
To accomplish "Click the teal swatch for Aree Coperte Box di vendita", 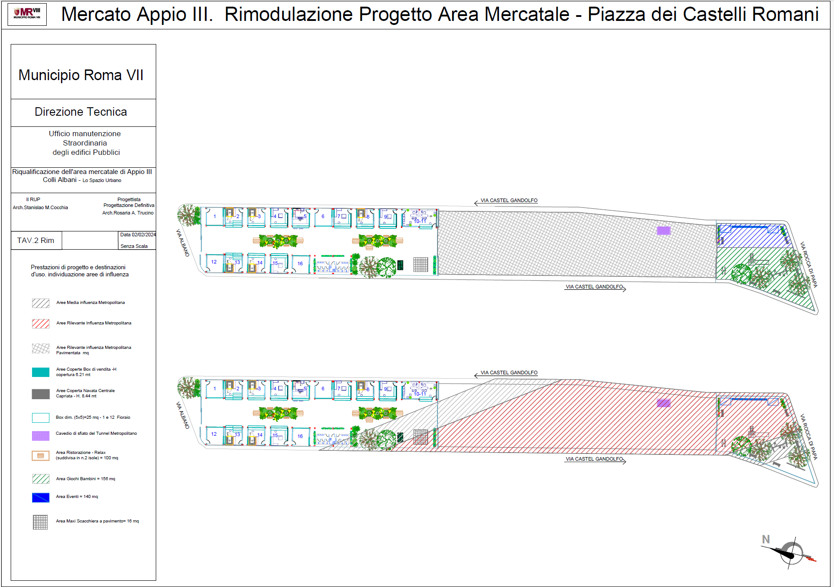I will (x=40, y=372).
